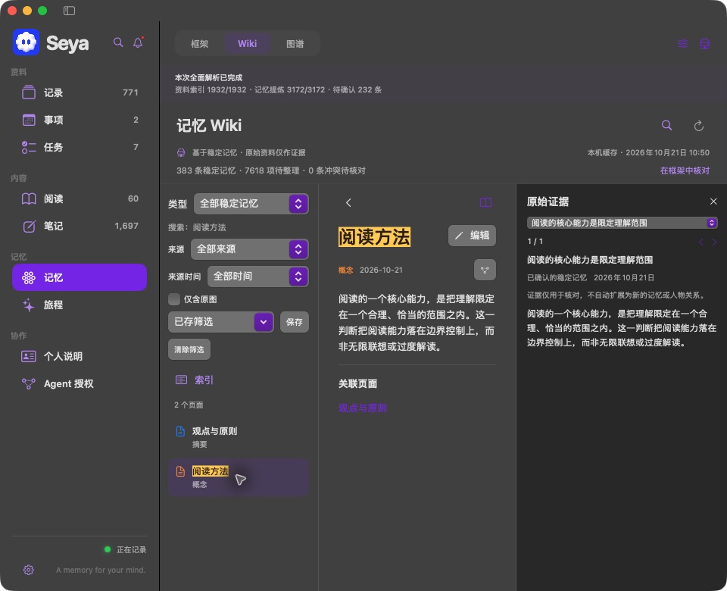727x591 pixels.
Task: Click the 本机缓存 timestamp text
Action: pyautogui.click(x=648, y=152)
